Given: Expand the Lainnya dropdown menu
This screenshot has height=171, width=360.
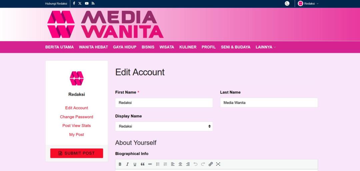Looking at the screenshot, I should 266,47.
